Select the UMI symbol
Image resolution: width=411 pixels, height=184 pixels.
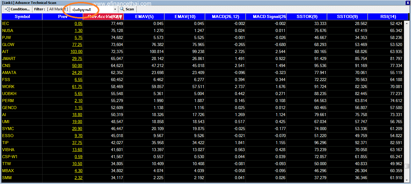coord(6,122)
